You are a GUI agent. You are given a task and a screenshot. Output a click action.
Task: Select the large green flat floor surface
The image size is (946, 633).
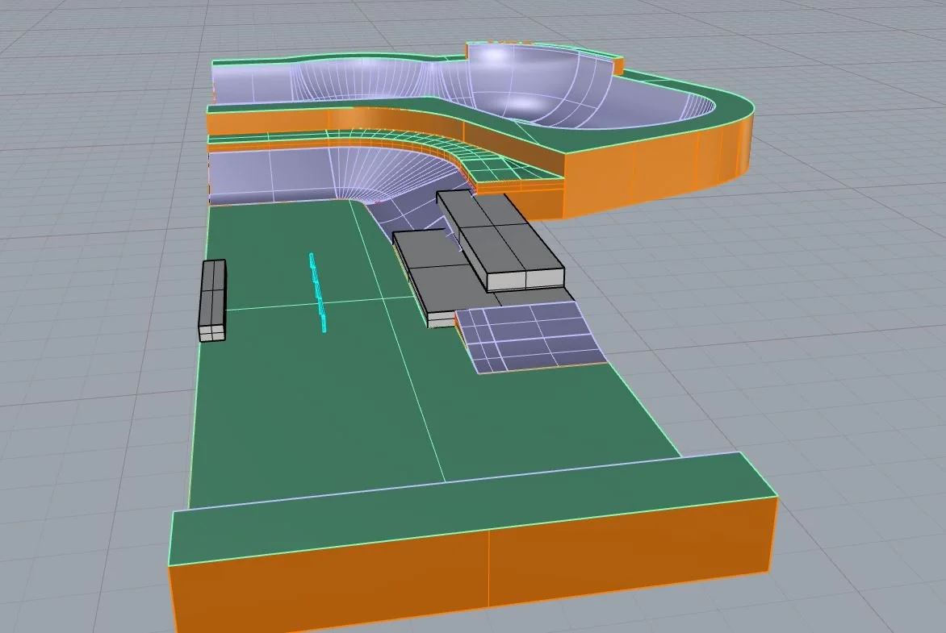(x=338, y=374)
